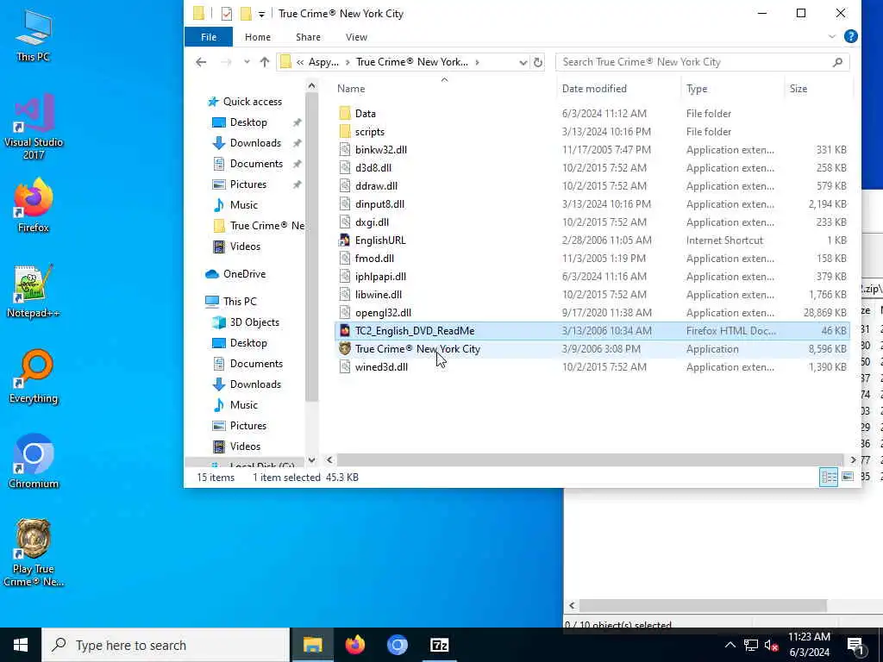Open the Share ribbon tab
This screenshot has width=883, height=662.
pyautogui.click(x=308, y=37)
